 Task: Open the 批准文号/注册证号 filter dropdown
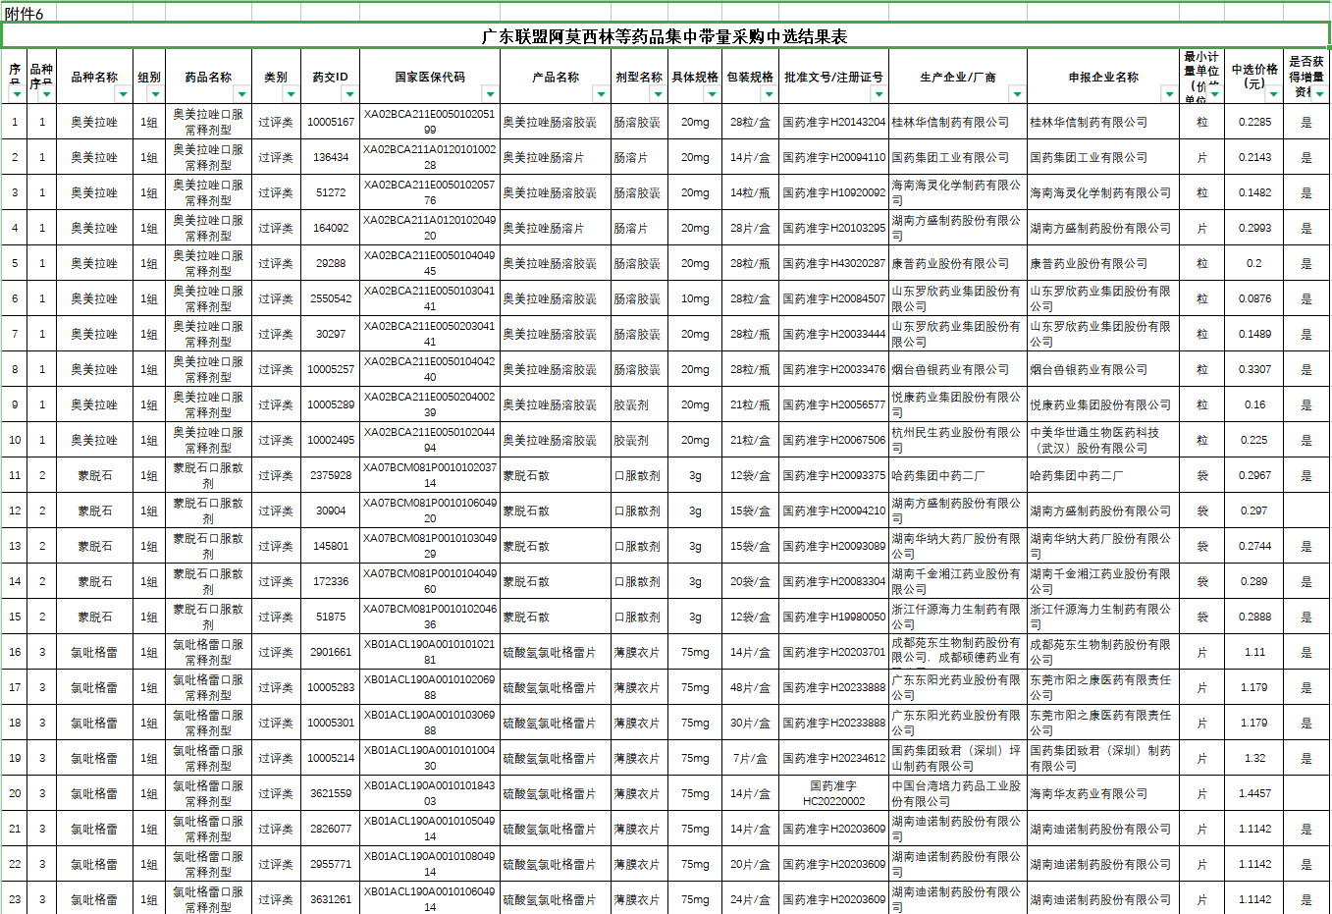click(879, 94)
